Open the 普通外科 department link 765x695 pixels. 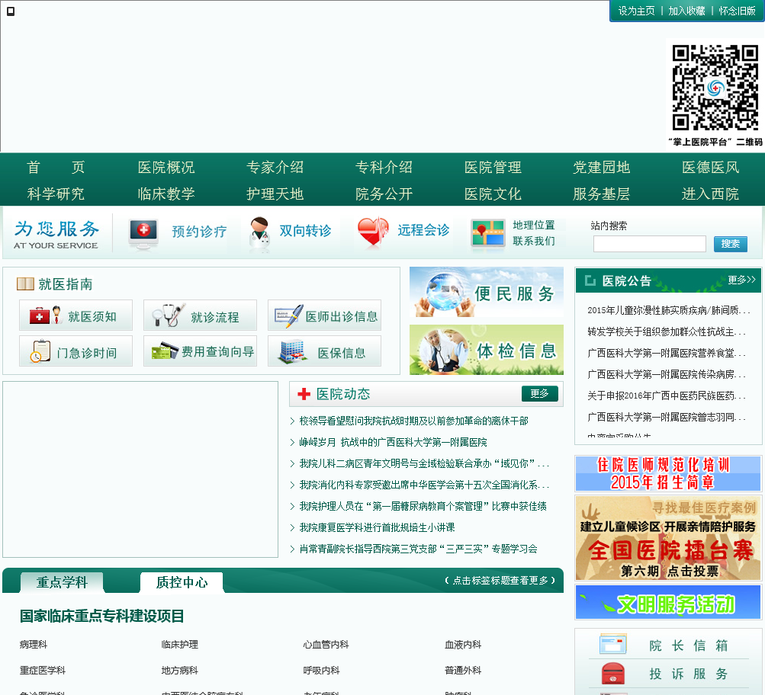click(462, 670)
